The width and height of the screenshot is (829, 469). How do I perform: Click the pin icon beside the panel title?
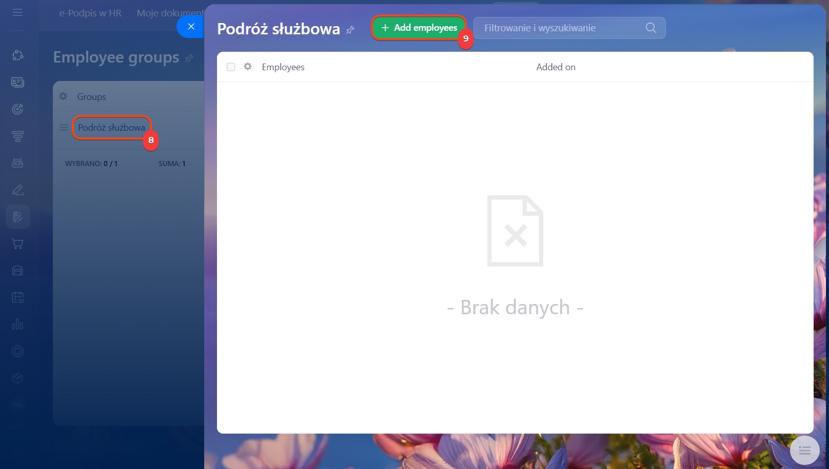click(x=350, y=30)
